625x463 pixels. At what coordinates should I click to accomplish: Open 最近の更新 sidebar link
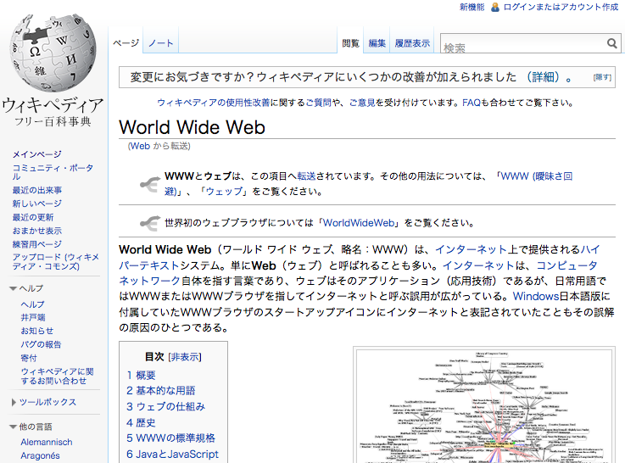coord(33,217)
